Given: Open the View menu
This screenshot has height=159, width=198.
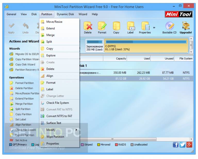Looking at the screenshot, I should (x=24, y=14).
